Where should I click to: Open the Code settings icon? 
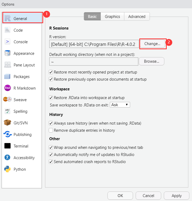click(7, 30)
